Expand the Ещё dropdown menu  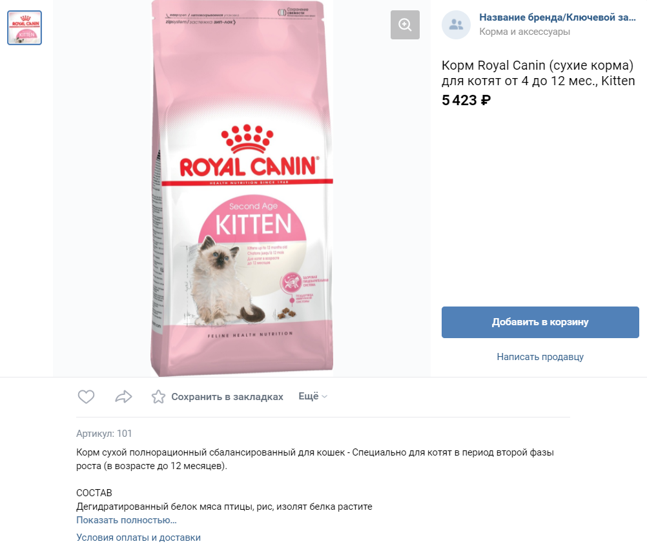[313, 396]
